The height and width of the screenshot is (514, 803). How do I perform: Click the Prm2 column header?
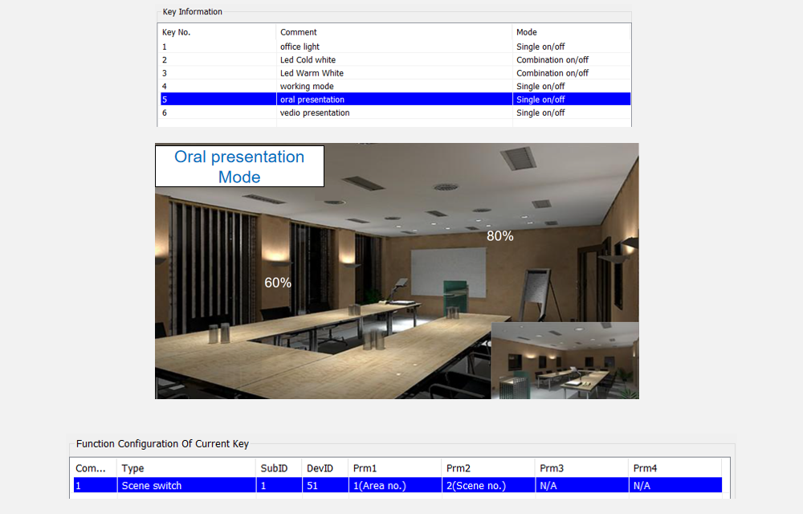pyautogui.click(x=488, y=468)
